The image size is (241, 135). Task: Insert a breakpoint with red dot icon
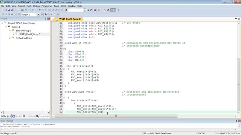tap(99, 10)
